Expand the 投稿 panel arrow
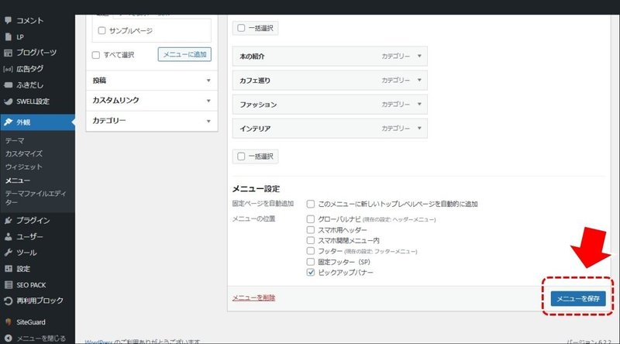Viewport: 620px width, 344px height. (208, 81)
